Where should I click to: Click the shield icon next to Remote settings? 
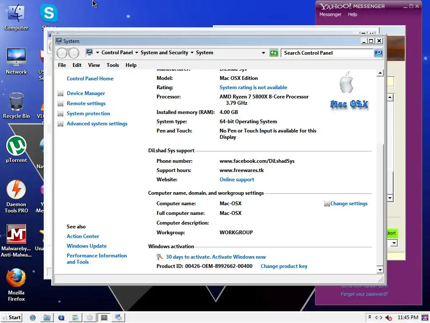click(x=60, y=103)
